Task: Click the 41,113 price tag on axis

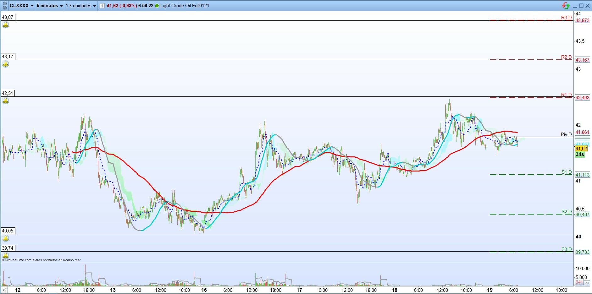Action: 583,175
